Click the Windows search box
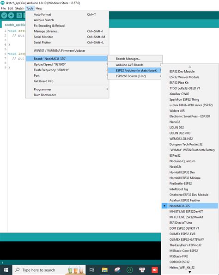219x275 pixels. 49,270
